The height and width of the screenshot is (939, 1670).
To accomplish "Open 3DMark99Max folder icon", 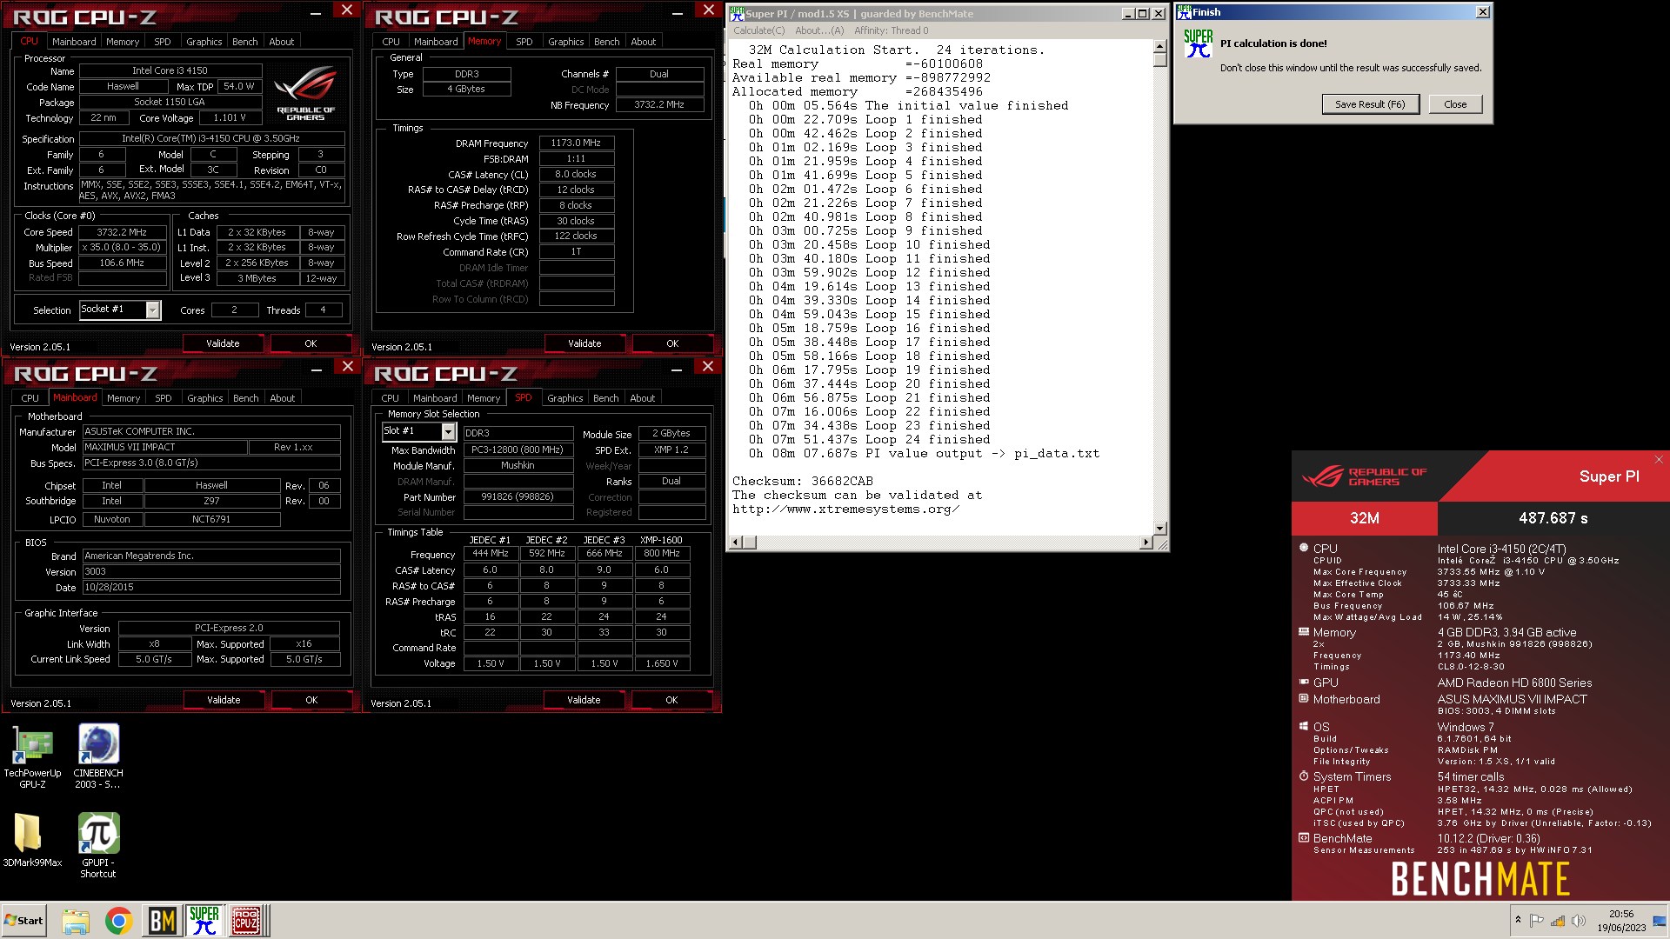I will coord(32,840).
